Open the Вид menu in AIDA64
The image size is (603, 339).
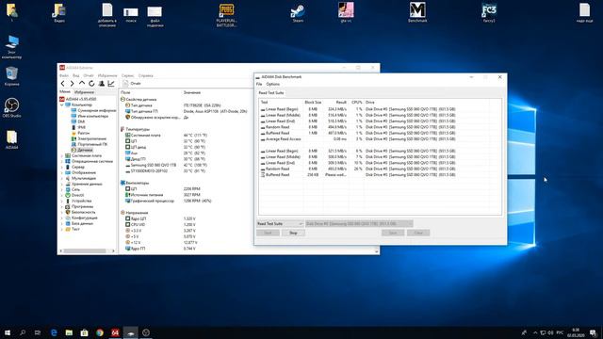point(76,75)
